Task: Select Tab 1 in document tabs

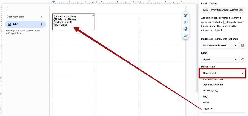Action: coord(23,24)
